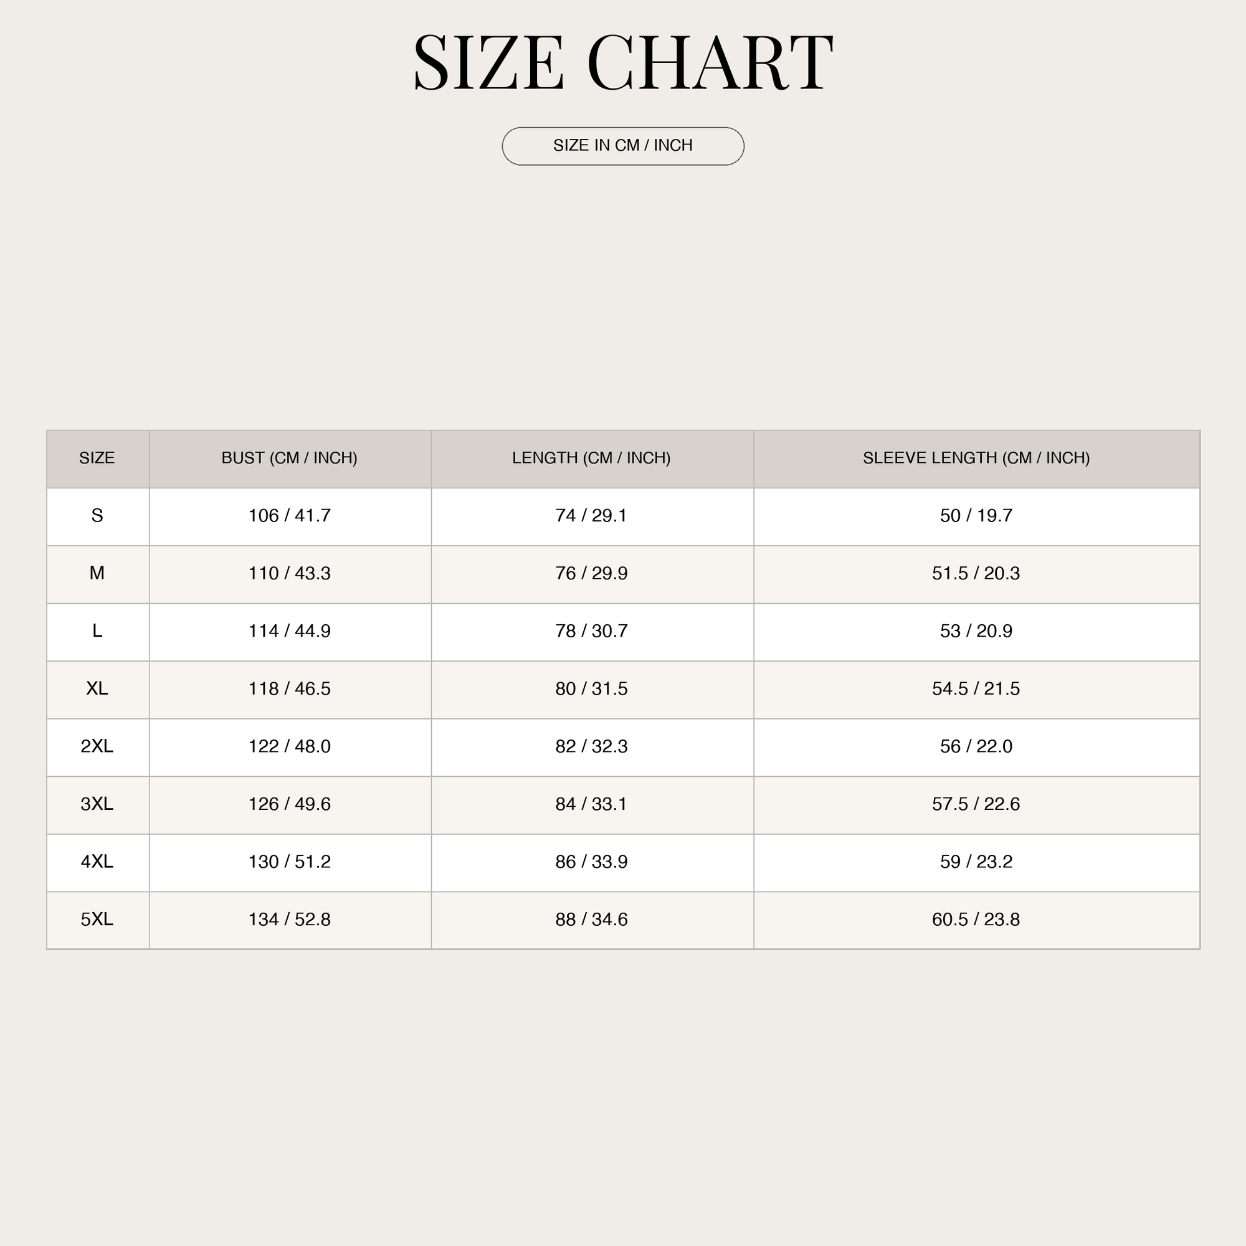Click the 5XL size cell
Viewport: 1246px width, 1246px height.
(x=97, y=920)
